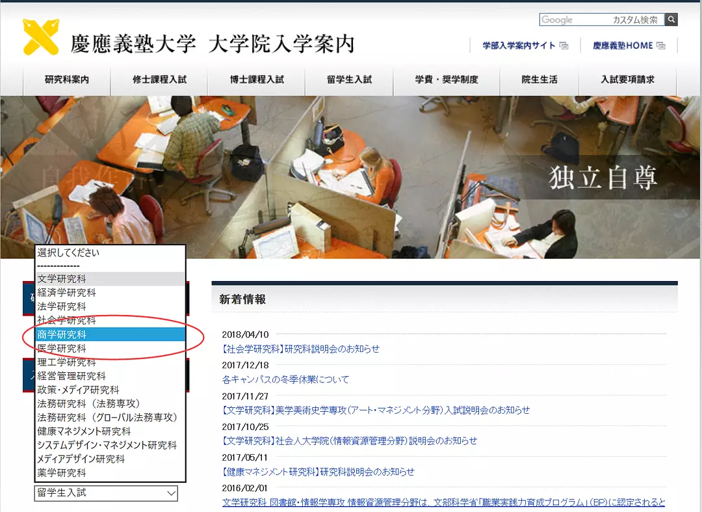The image size is (702, 512).
Task: Open the 学費・奨学金制度 menu item
Action: [x=447, y=81]
